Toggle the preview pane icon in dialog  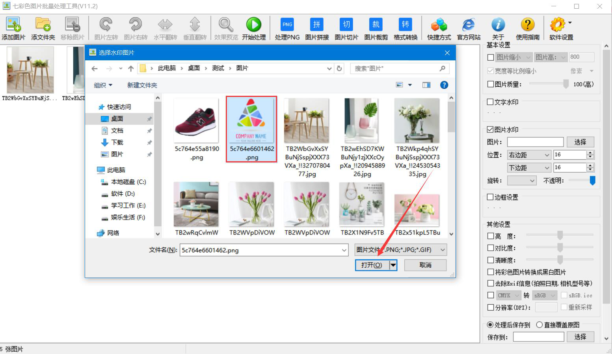[426, 85]
